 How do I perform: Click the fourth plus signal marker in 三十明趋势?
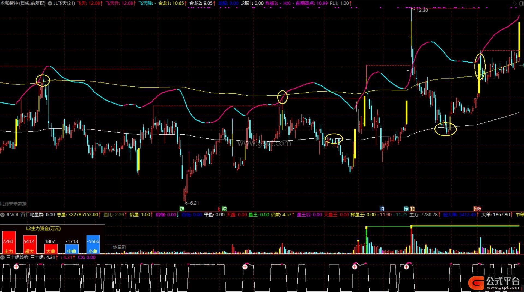point(406,267)
